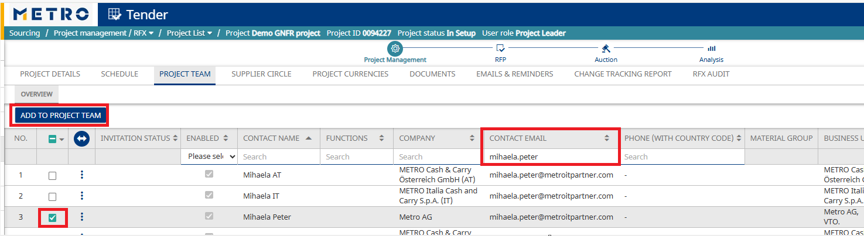The height and width of the screenshot is (236, 864).
Task: Click the Contact Name search field
Action: pyautogui.click(x=278, y=157)
